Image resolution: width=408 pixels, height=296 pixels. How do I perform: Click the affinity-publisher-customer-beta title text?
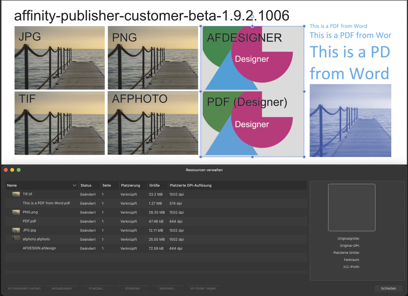152,15
